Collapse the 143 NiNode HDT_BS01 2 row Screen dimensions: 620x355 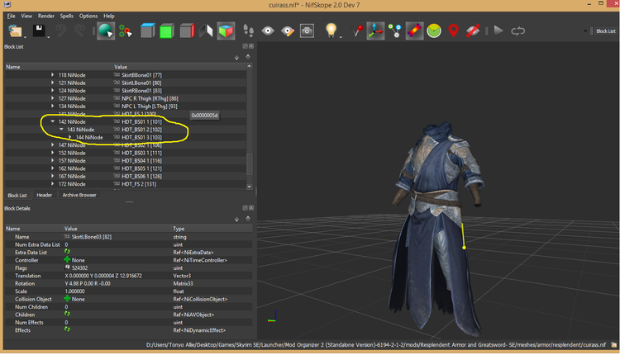pos(61,129)
